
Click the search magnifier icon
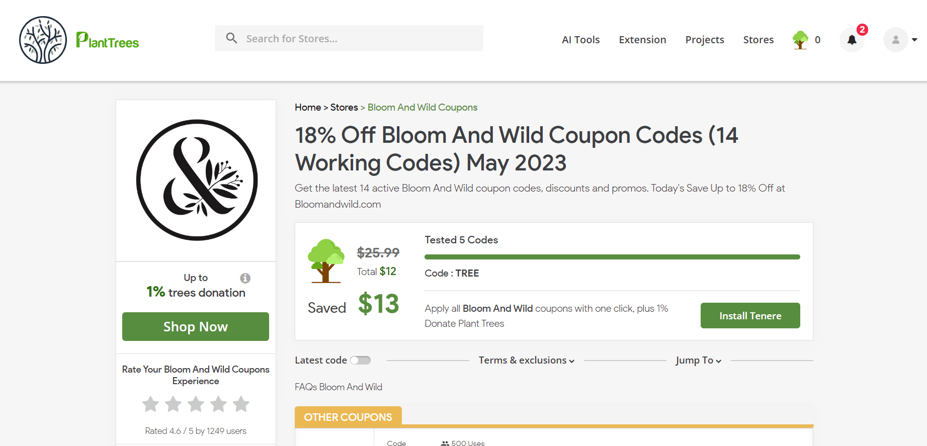(x=231, y=38)
